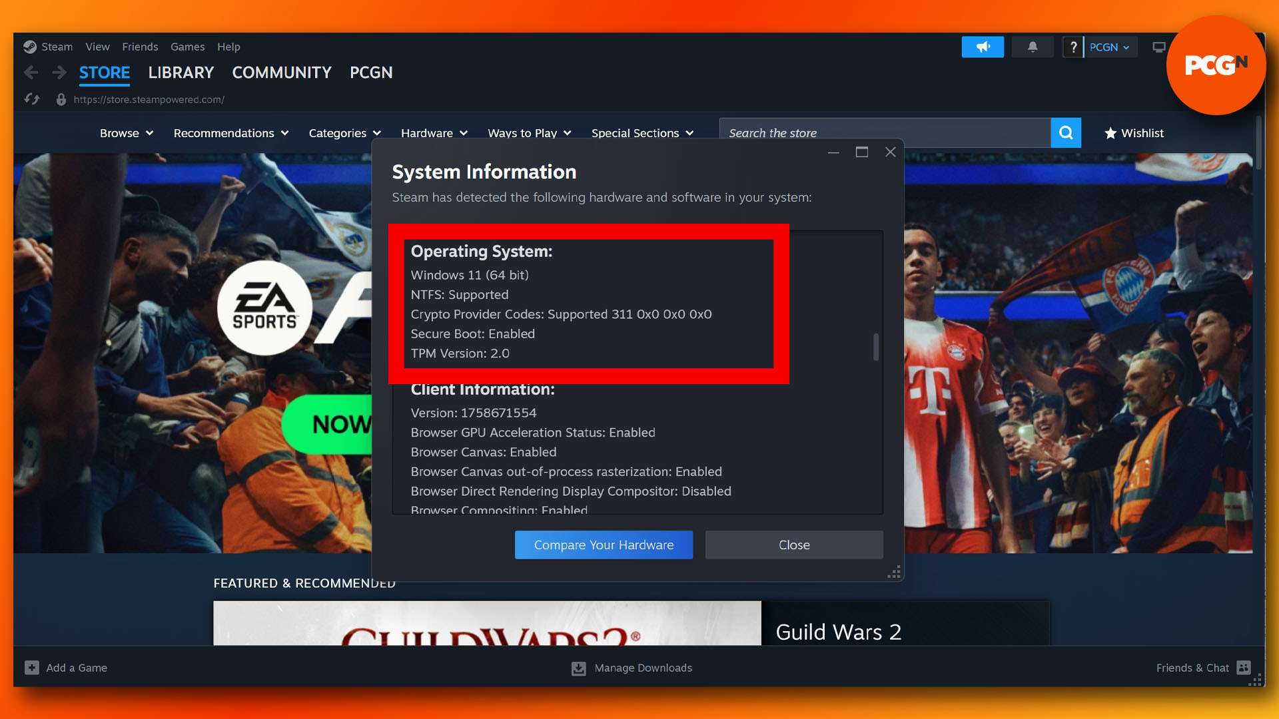The image size is (1279, 719).
Task: Maximize the System Information dialog
Action: pyautogui.click(x=862, y=152)
